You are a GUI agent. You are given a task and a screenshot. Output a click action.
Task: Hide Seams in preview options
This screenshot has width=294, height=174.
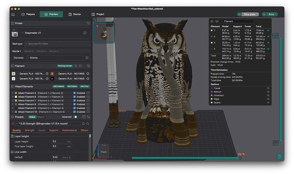click(268, 103)
